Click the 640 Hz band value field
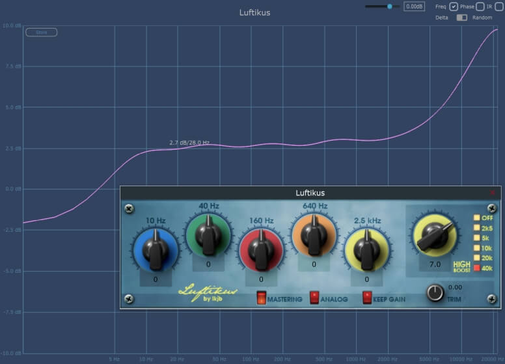The height and width of the screenshot is (364, 505). [314, 264]
